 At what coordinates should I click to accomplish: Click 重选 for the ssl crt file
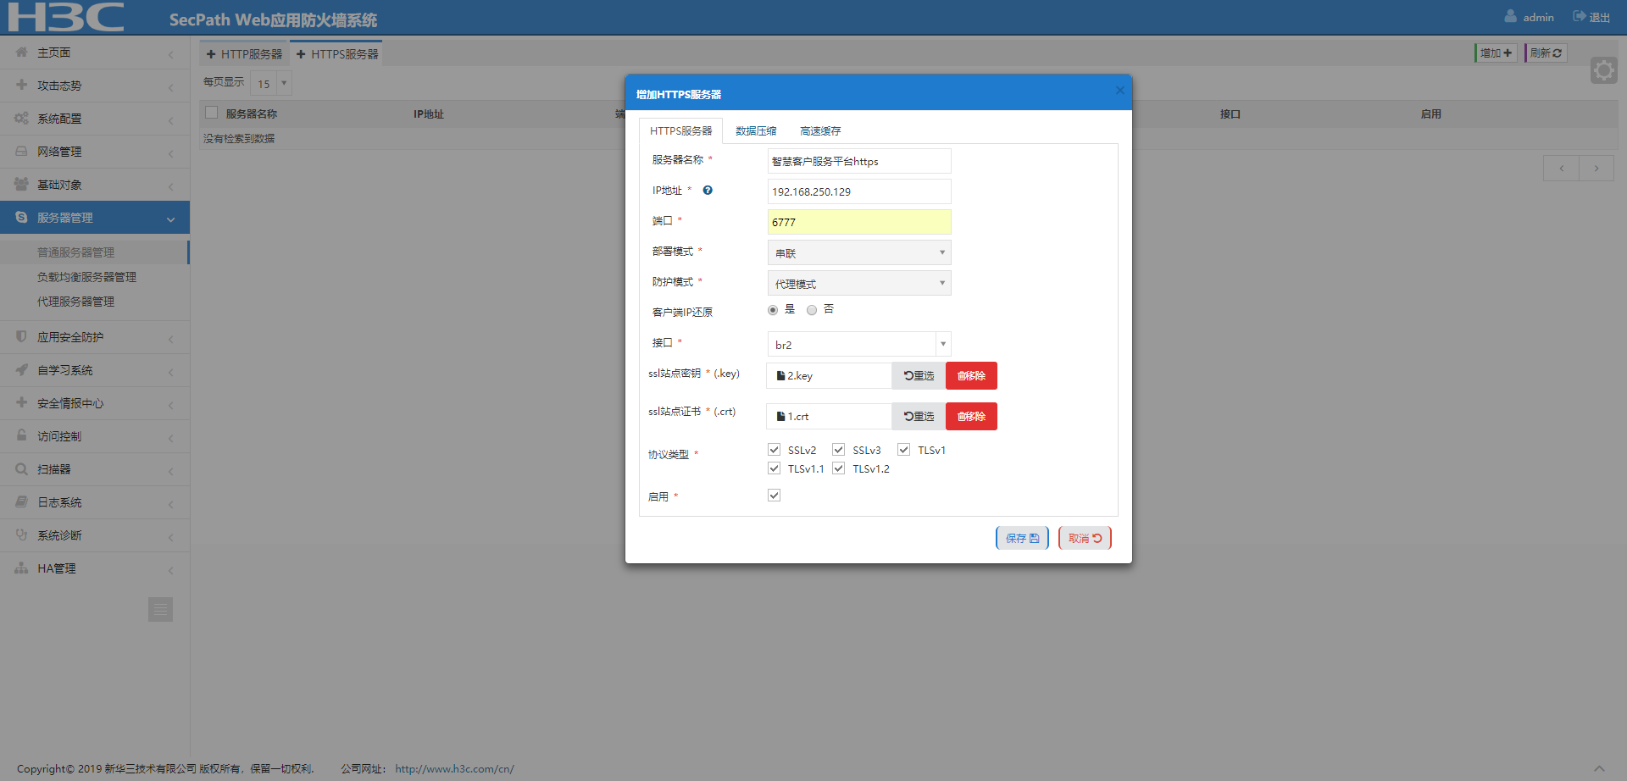(x=919, y=416)
